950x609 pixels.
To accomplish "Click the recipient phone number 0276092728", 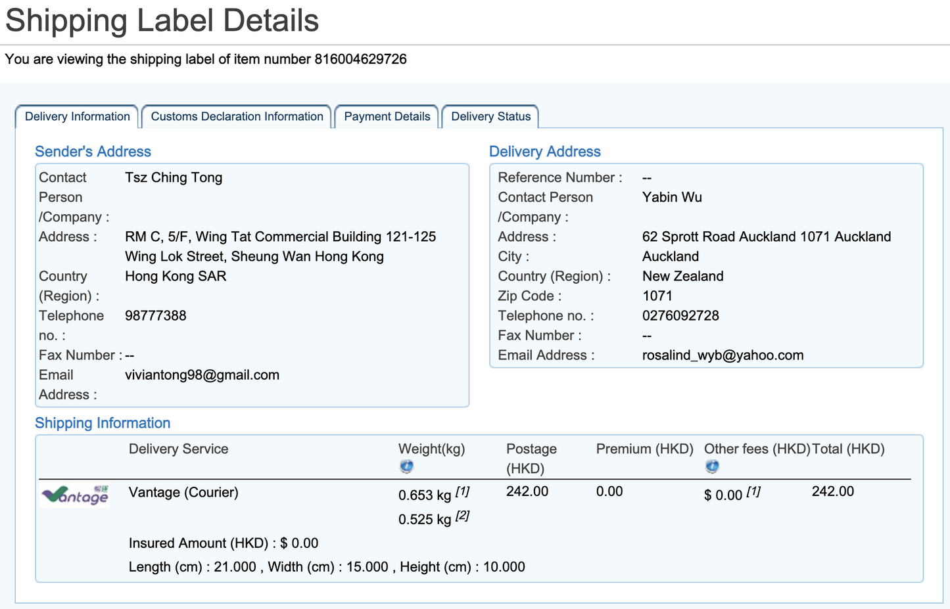I will 681,315.
